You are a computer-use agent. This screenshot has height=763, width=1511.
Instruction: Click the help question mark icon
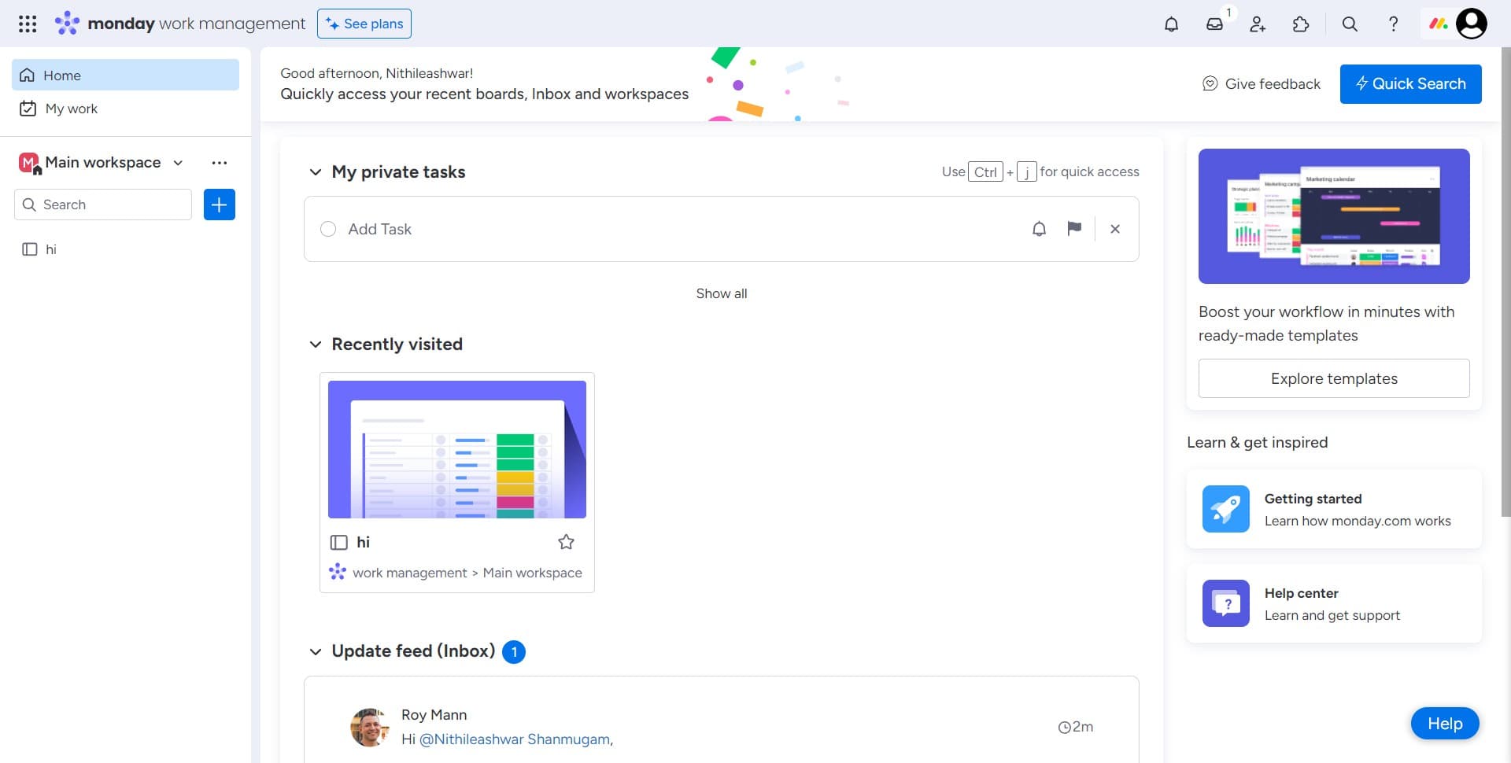(x=1394, y=24)
